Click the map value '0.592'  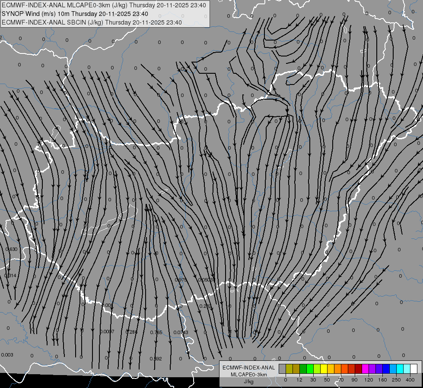point(156,358)
